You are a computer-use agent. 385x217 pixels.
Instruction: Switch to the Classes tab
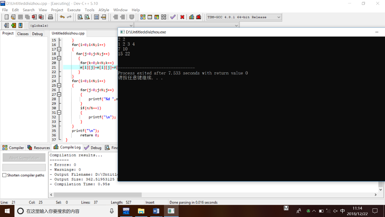click(x=23, y=34)
